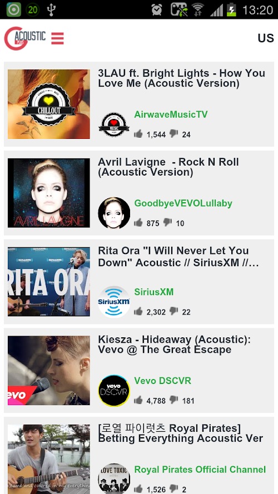Open the Vevo DSCVR channel link

coord(163,381)
